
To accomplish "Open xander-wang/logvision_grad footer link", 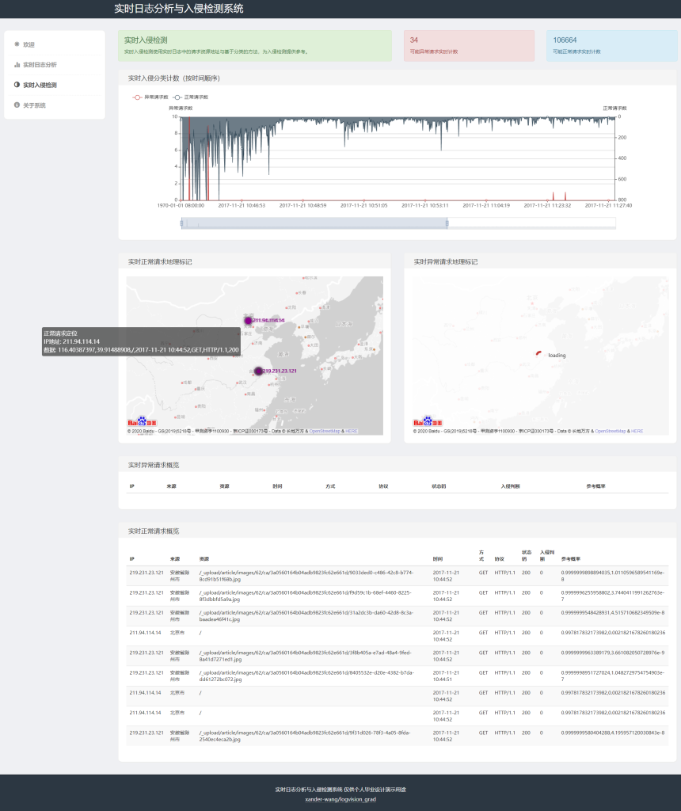I will 340,799.
